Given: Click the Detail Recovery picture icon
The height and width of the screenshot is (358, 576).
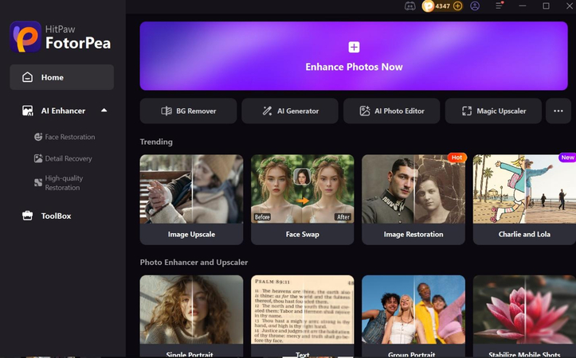Looking at the screenshot, I should (x=38, y=158).
